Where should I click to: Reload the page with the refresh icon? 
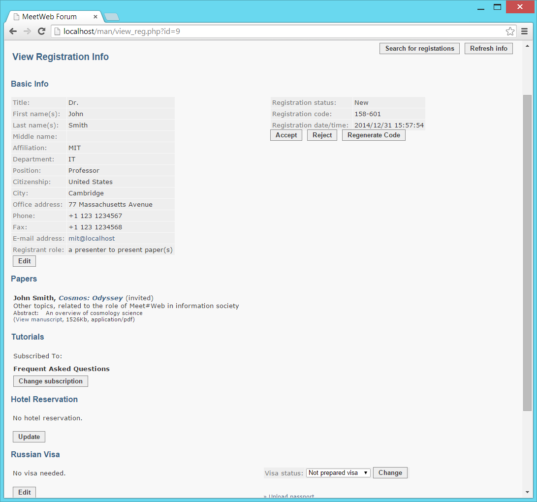(41, 31)
